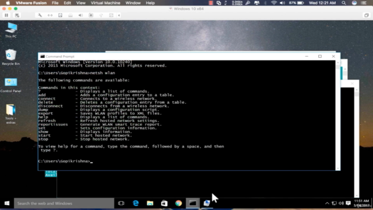Open the Apple menu
The height and width of the screenshot is (210, 373).
click(8, 3)
